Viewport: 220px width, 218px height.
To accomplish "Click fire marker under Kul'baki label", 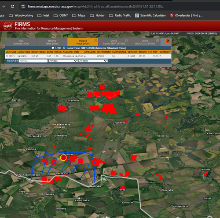I will [206, 174].
